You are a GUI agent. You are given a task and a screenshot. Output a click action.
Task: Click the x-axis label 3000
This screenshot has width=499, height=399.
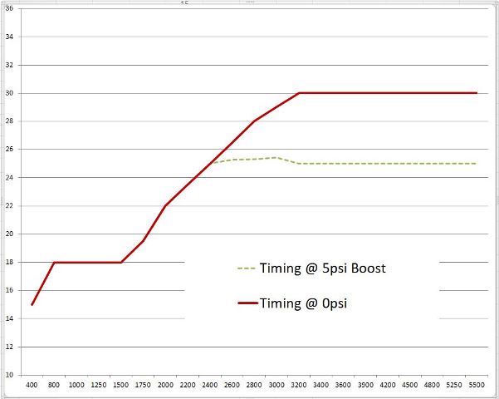click(x=276, y=385)
